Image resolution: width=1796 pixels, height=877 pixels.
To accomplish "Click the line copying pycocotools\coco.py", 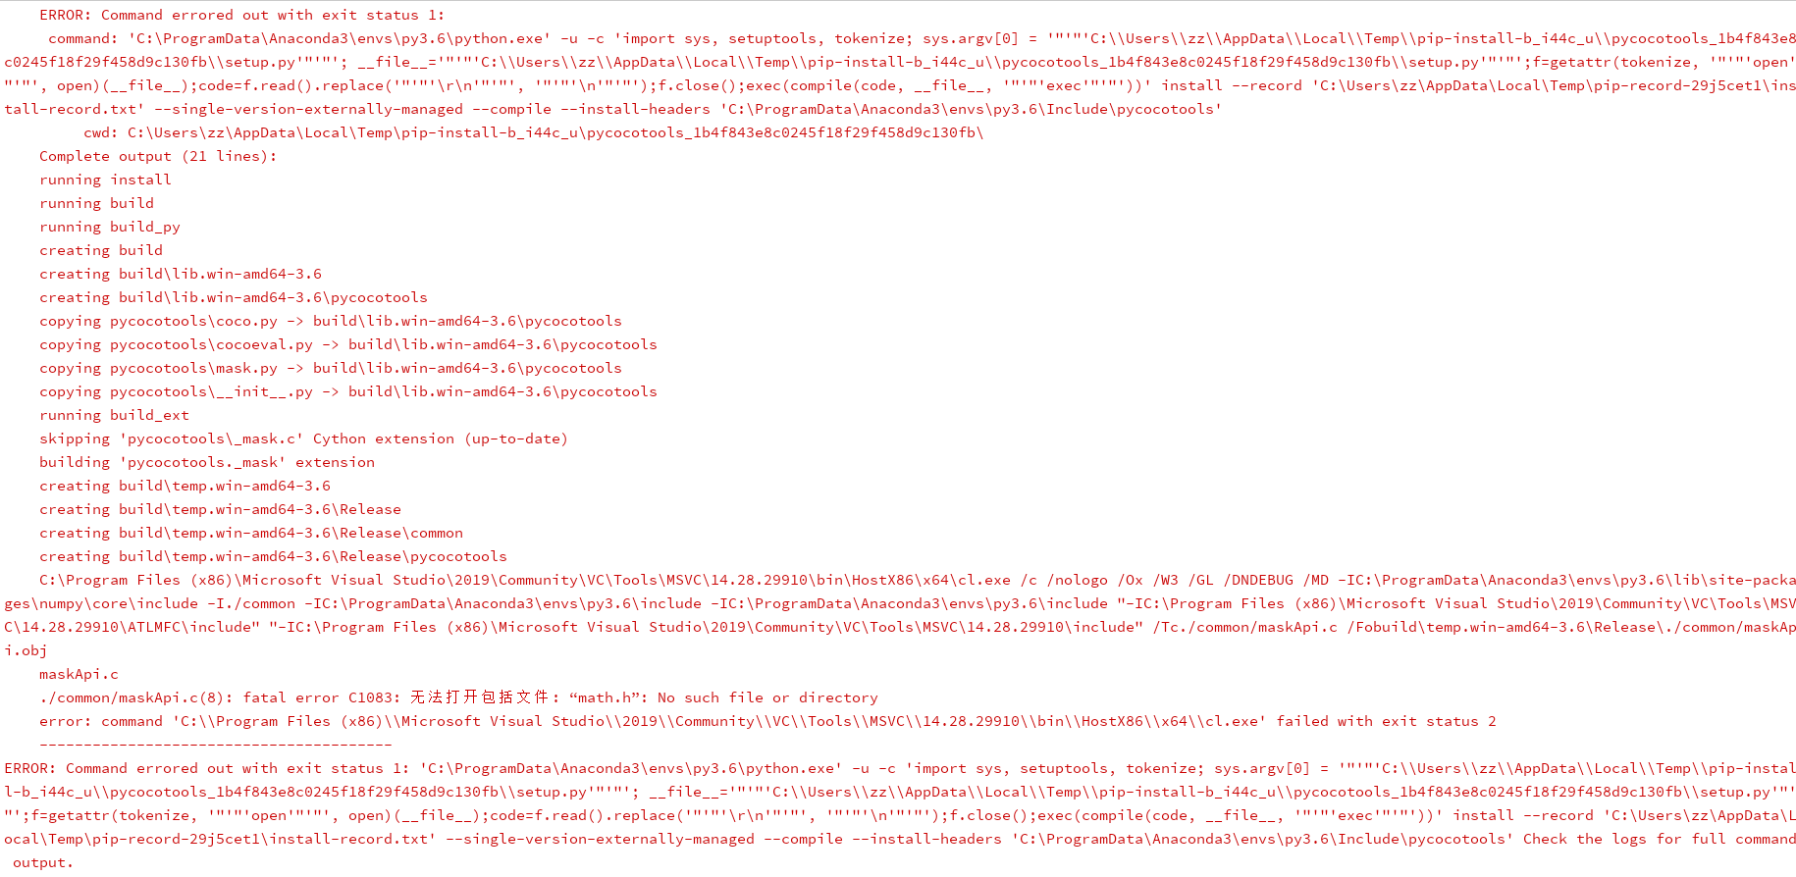I will click(331, 321).
